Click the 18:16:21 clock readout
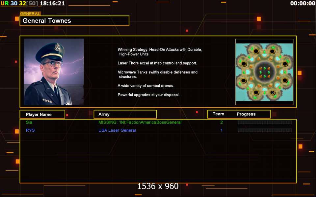Image resolution: width=316 pixels, height=197 pixels. pos(52,3)
